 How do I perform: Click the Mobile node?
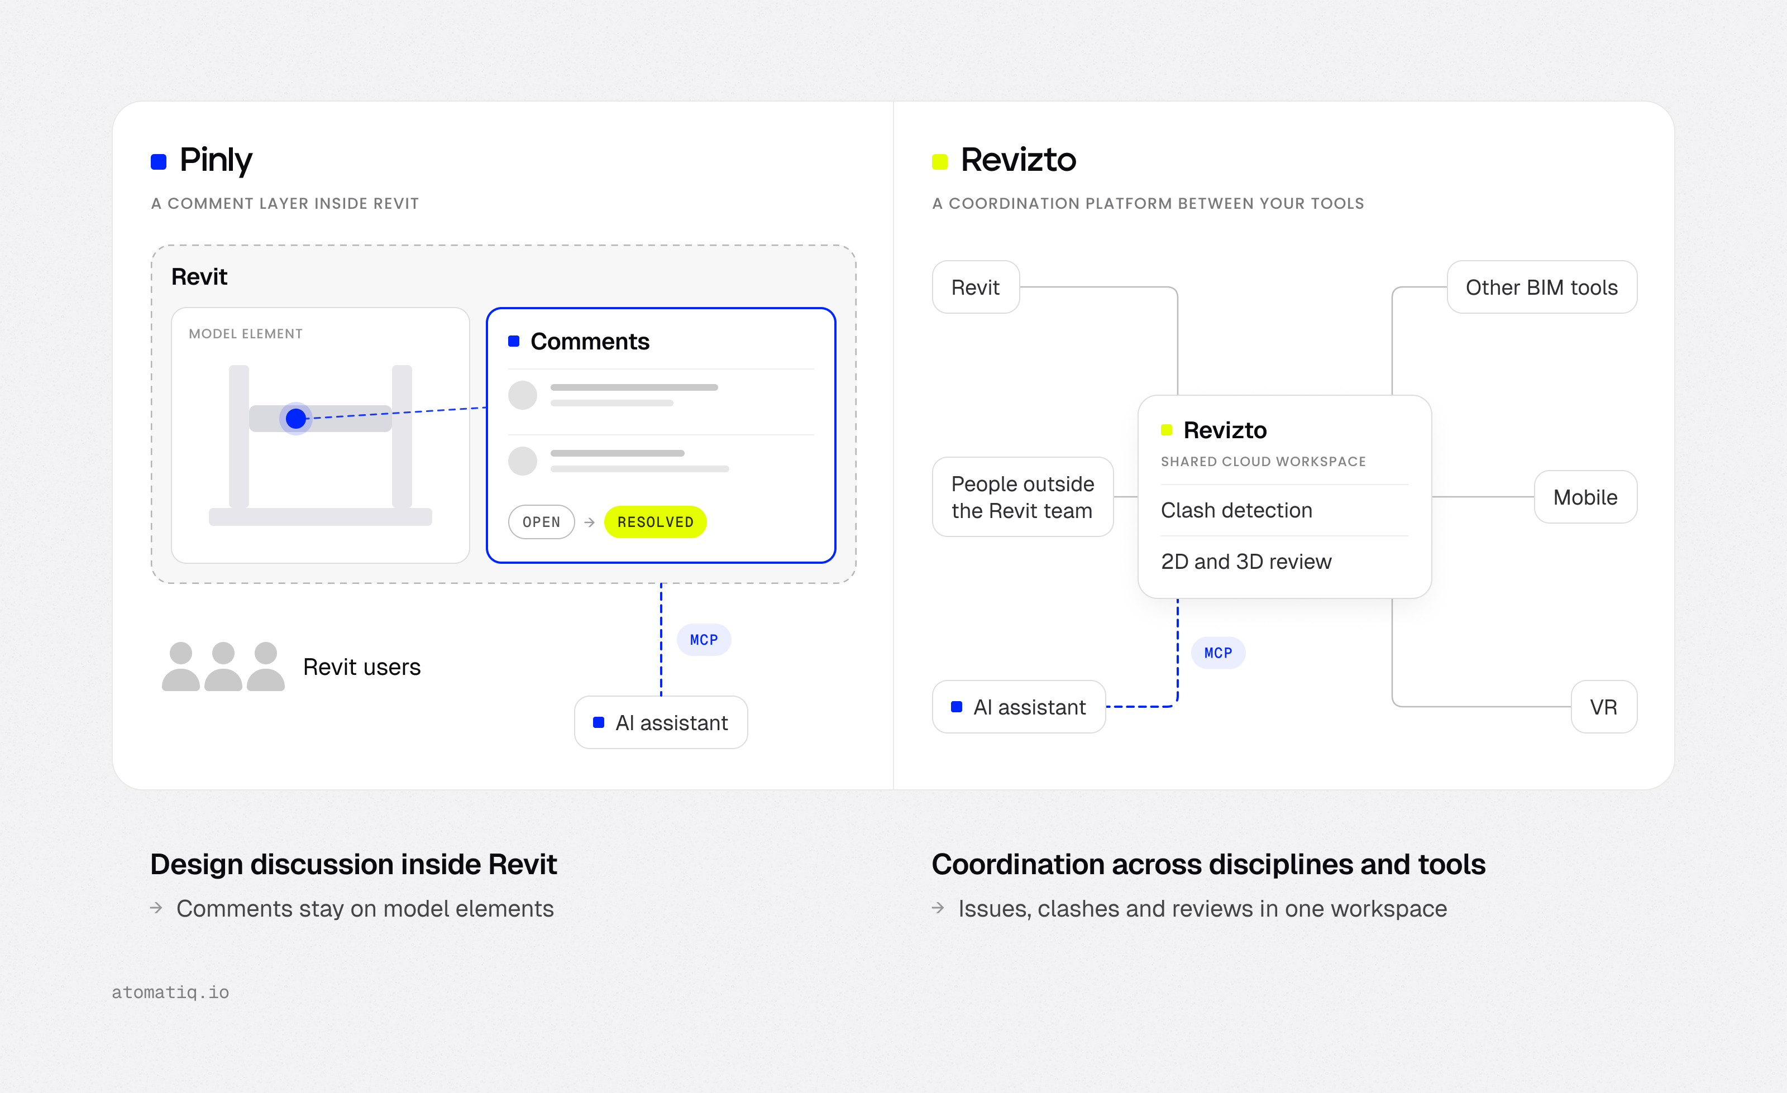pyautogui.click(x=1585, y=497)
